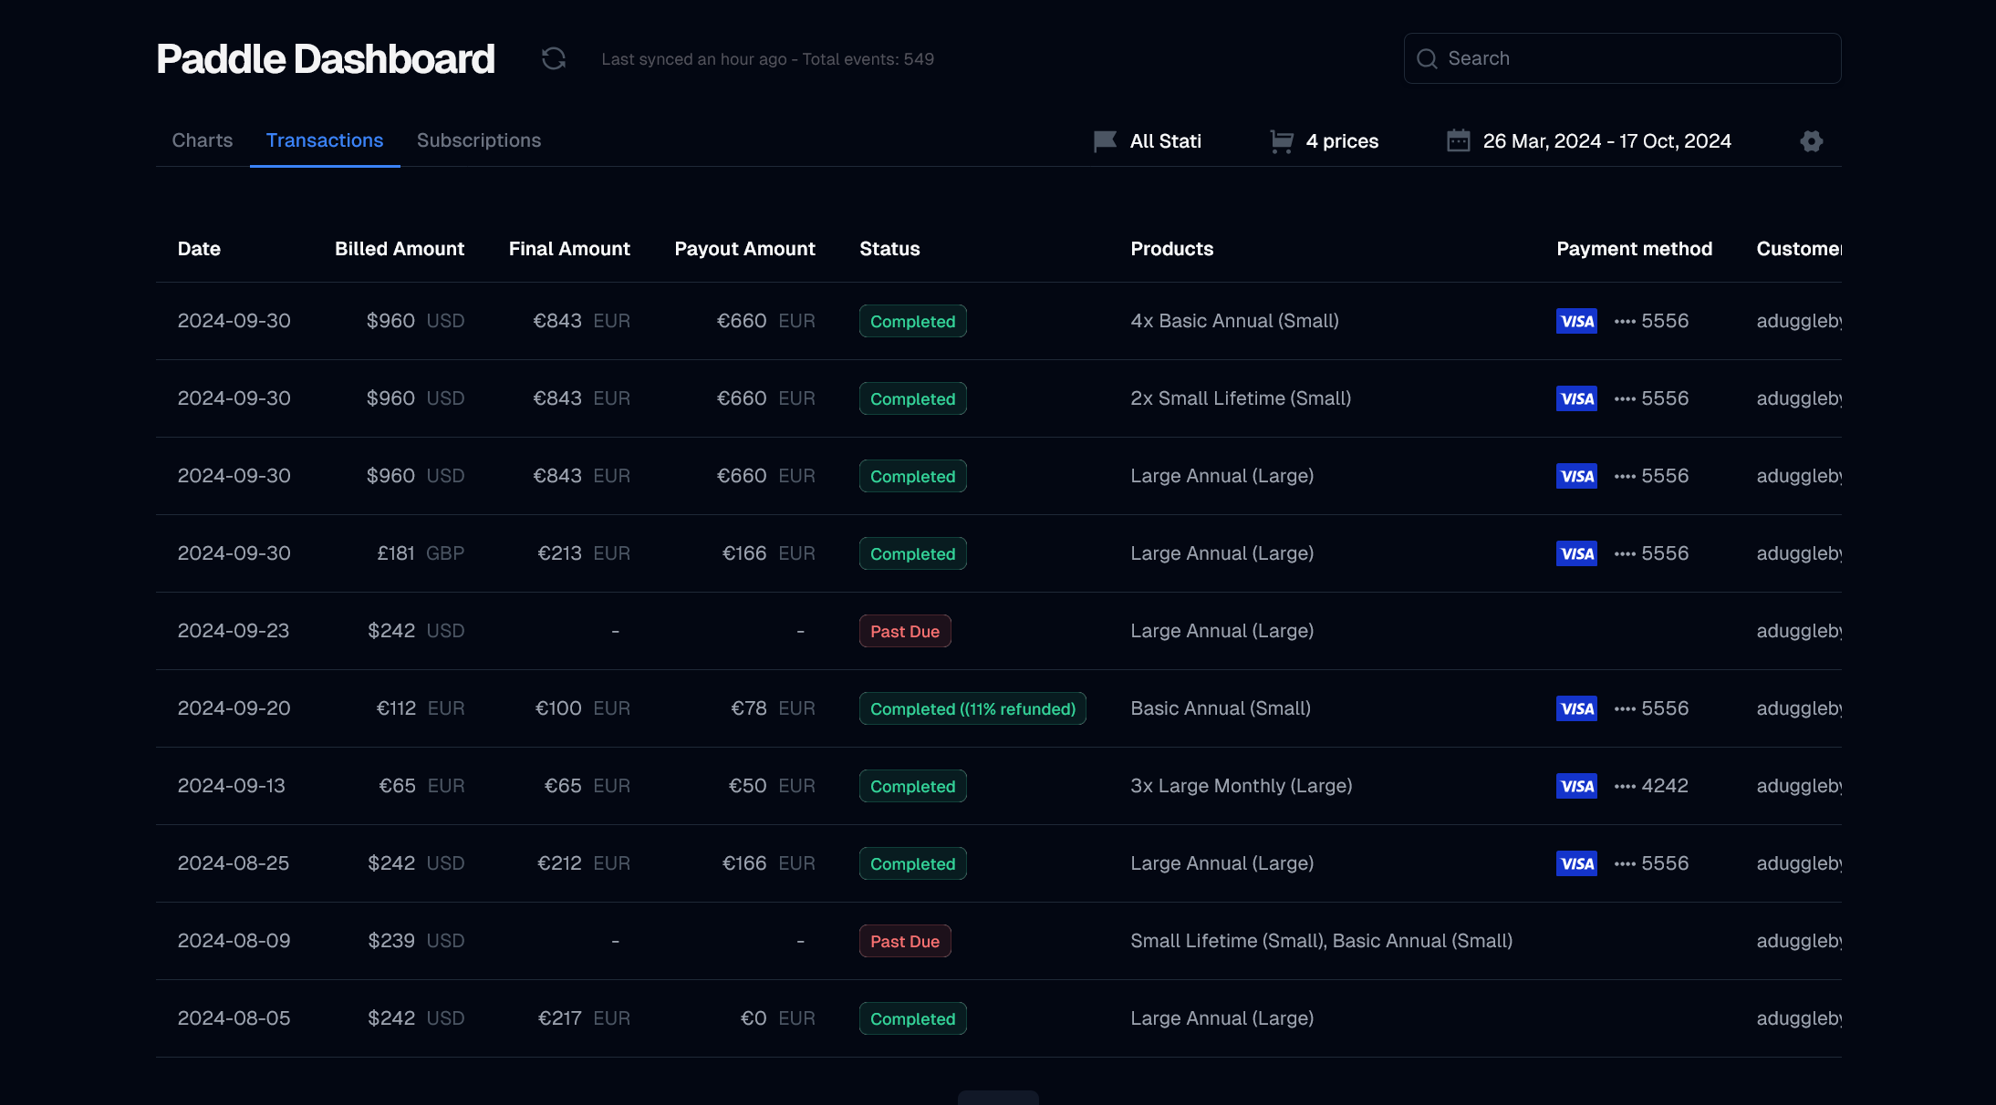The width and height of the screenshot is (1996, 1105).
Task: Click Visa icon on 2024-09-20 row
Action: [1576, 708]
